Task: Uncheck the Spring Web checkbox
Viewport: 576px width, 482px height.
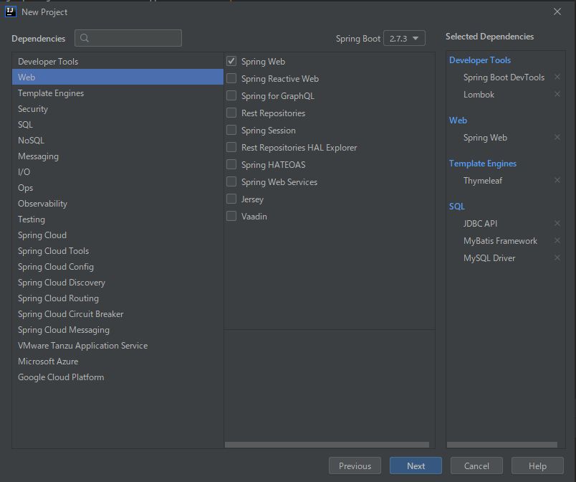Action: point(231,61)
